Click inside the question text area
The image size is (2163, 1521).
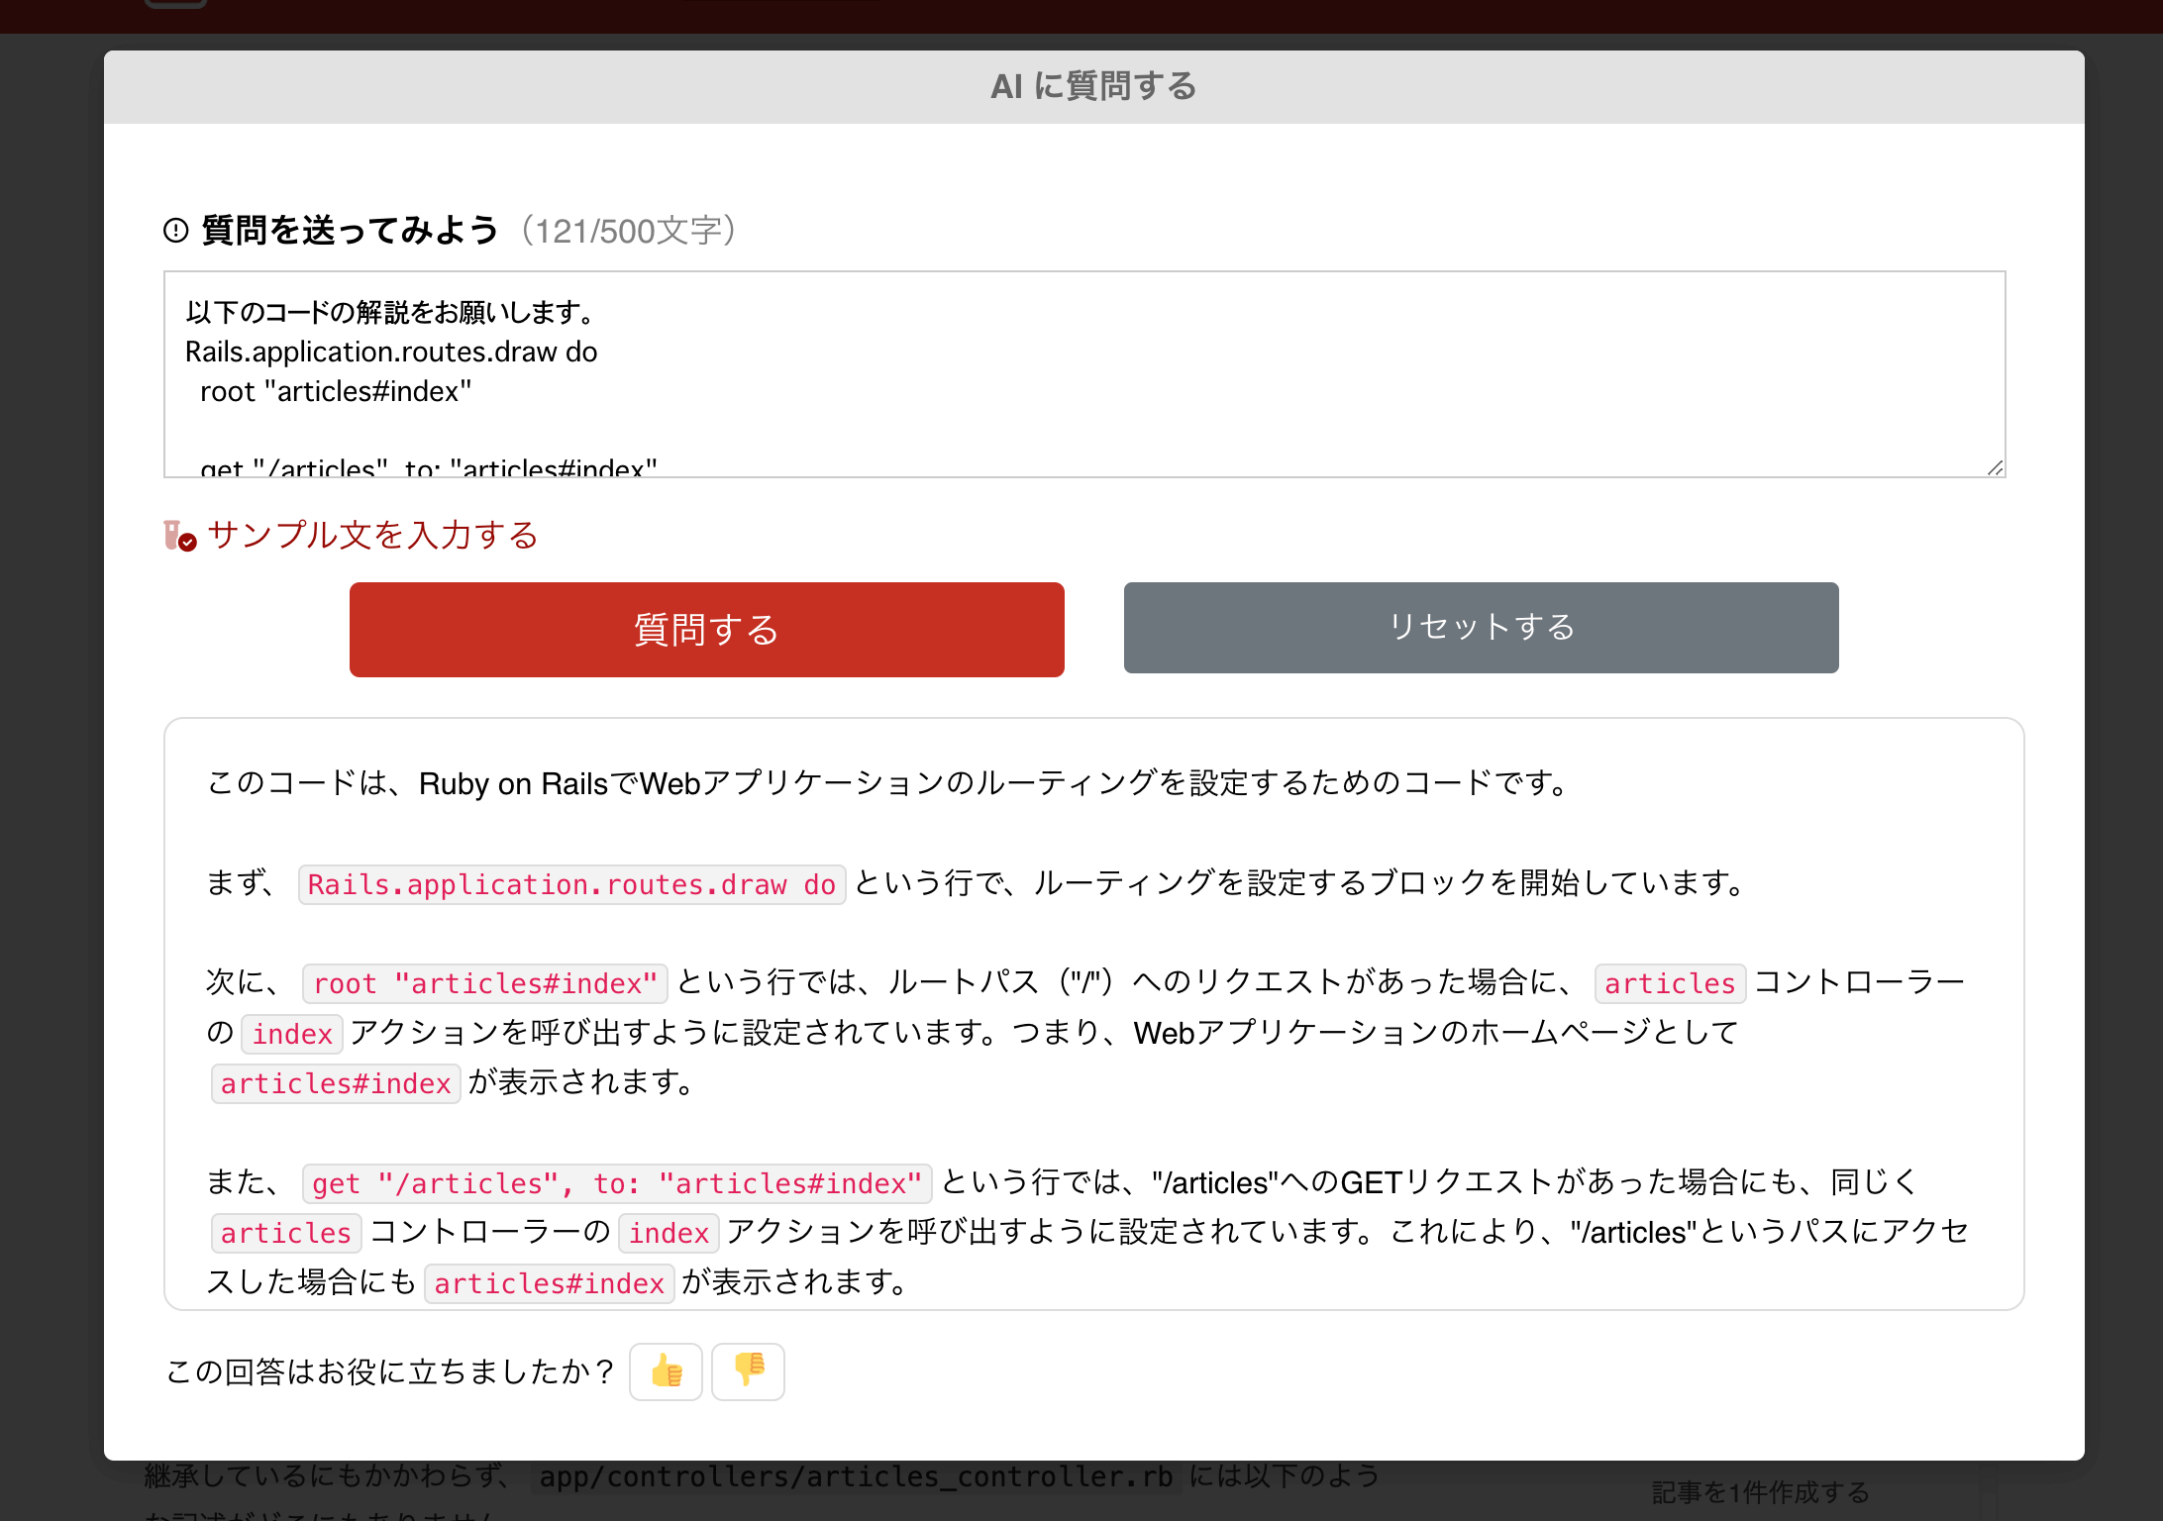pyautogui.click(x=1083, y=374)
